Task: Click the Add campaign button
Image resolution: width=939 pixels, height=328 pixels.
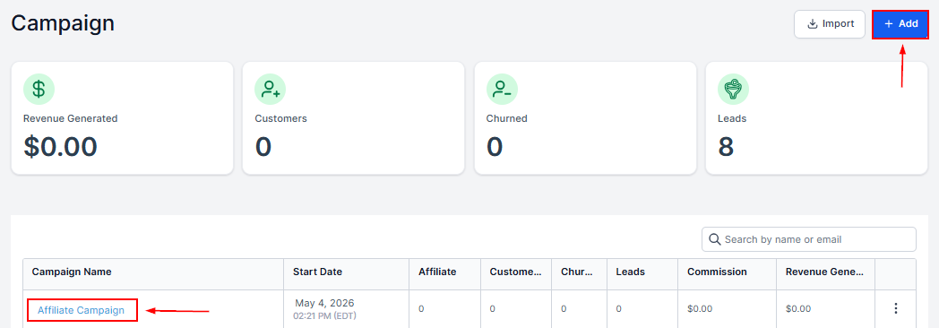Action: coord(900,24)
